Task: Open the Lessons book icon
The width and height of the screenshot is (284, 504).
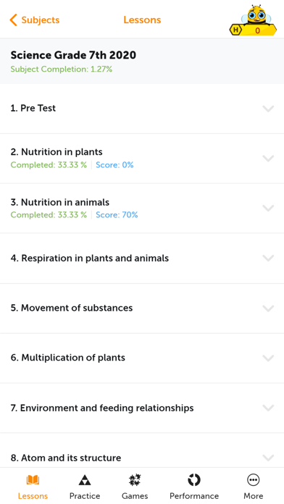Action: 33,480
